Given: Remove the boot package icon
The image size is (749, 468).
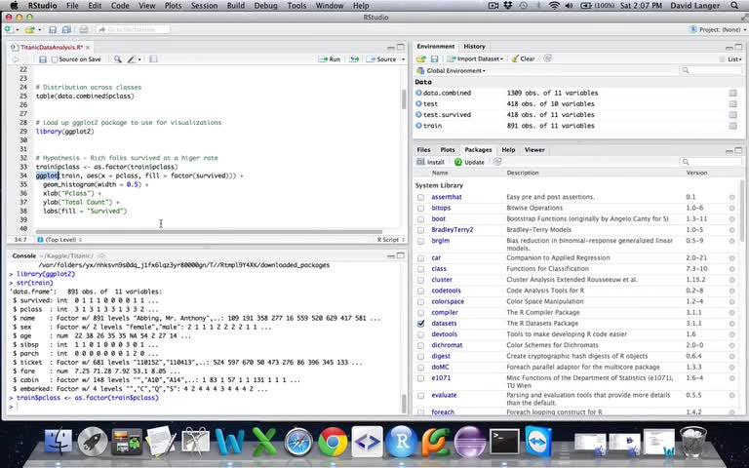Looking at the screenshot, I should click(x=731, y=219).
